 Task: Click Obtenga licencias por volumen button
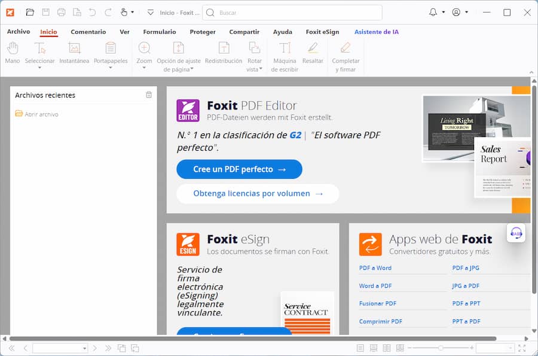click(x=258, y=194)
